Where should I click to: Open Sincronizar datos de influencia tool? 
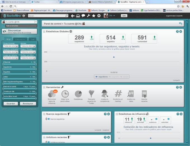point(52,97)
